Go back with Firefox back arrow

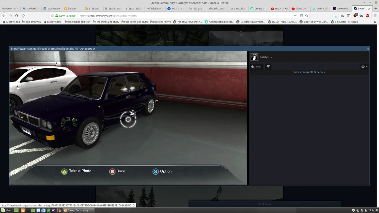(x=4, y=16)
